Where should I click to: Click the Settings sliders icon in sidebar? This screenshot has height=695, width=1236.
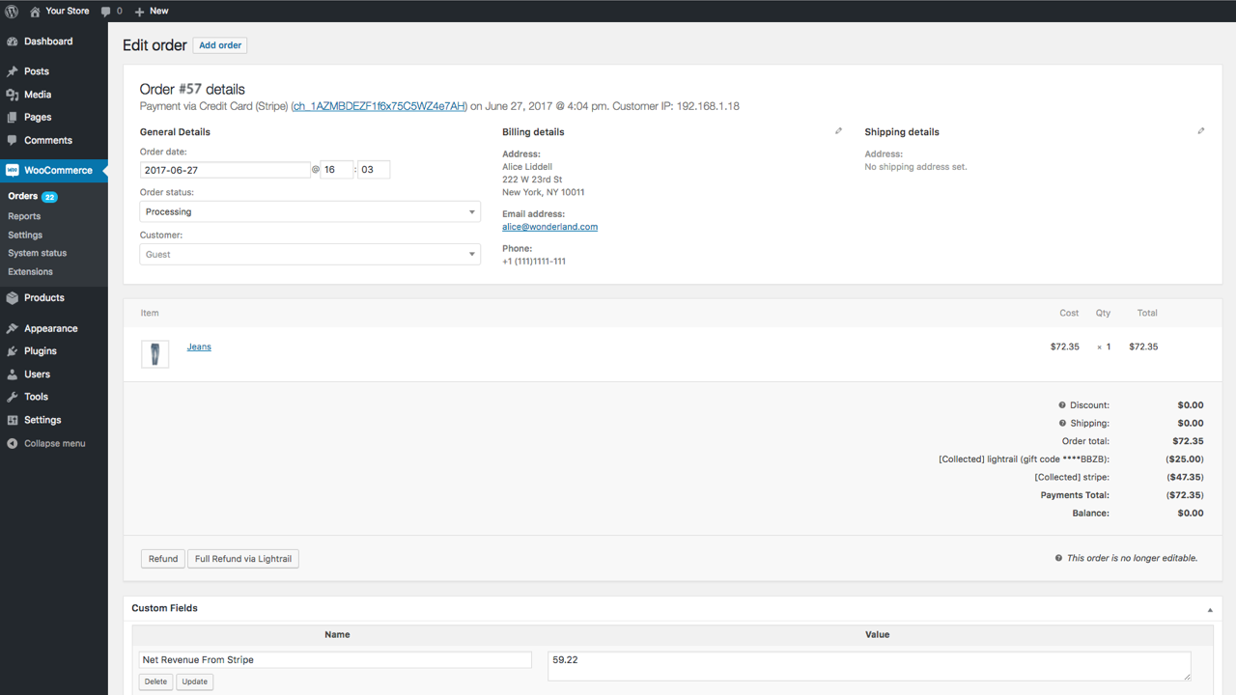(x=13, y=420)
